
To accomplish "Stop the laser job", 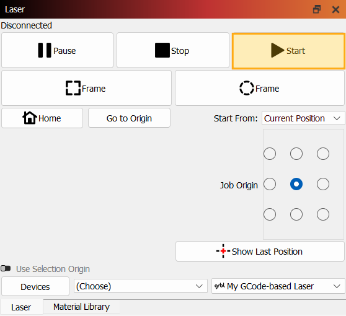I will click(173, 50).
